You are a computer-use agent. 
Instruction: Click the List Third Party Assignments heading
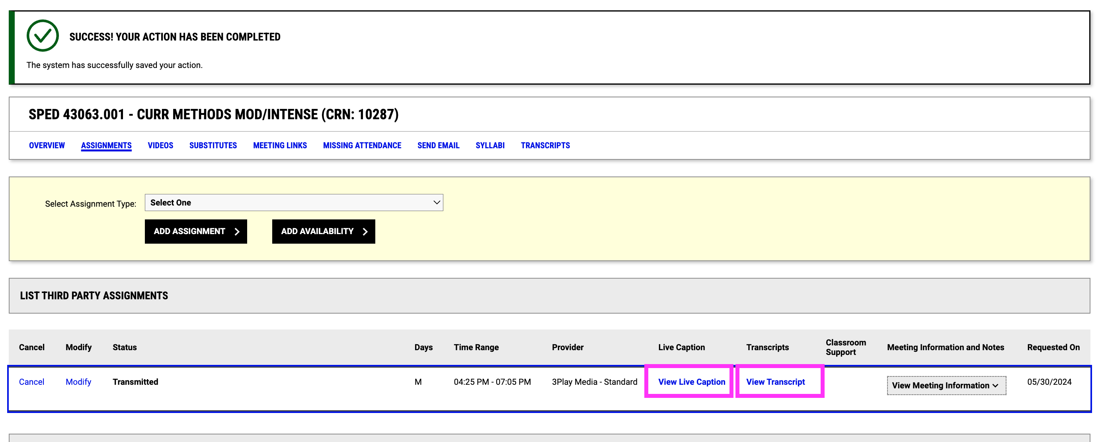pyautogui.click(x=94, y=296)
